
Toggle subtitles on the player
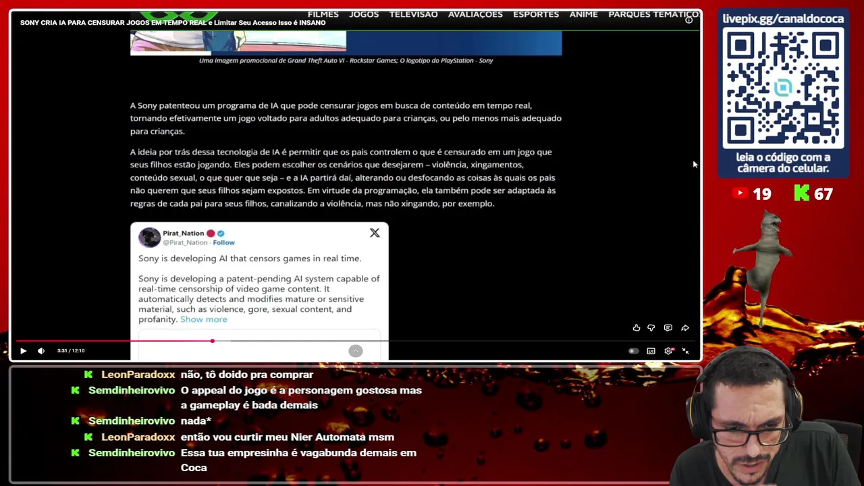pyautogui.click(x=651, y=351)
